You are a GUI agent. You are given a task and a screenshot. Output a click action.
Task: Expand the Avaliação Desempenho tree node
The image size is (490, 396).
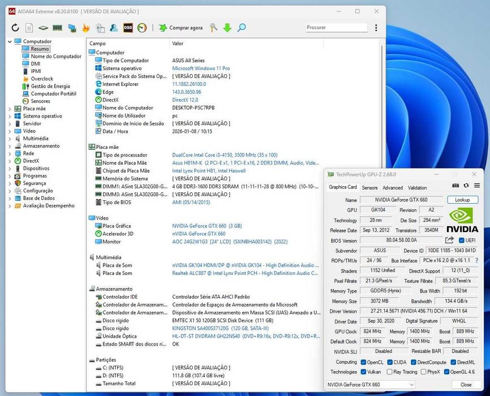[10, 206]
